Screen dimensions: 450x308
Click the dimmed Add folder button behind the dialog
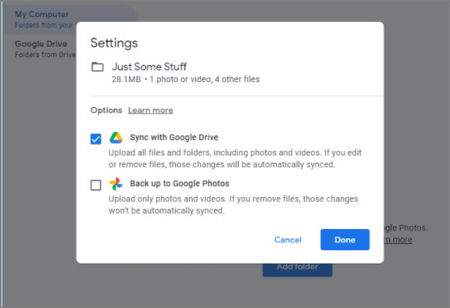(298, 270)
